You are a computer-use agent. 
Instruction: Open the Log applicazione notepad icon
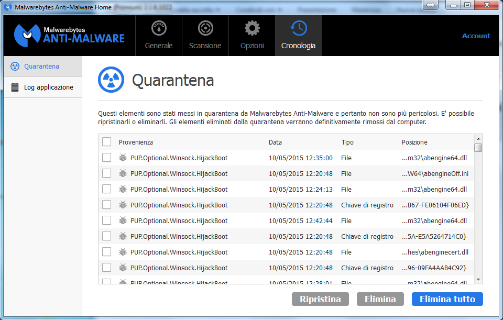15,87
